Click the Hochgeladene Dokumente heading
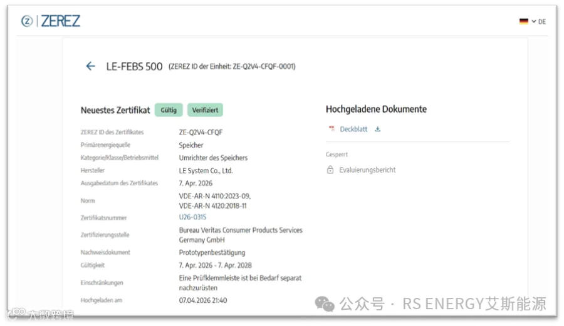The image size is (564, 326). (376, 109)
